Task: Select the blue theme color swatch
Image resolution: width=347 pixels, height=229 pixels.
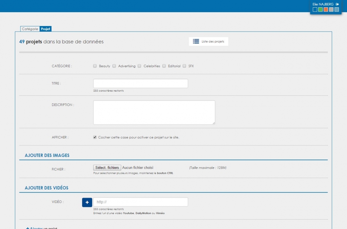Action: coord(315,10)
